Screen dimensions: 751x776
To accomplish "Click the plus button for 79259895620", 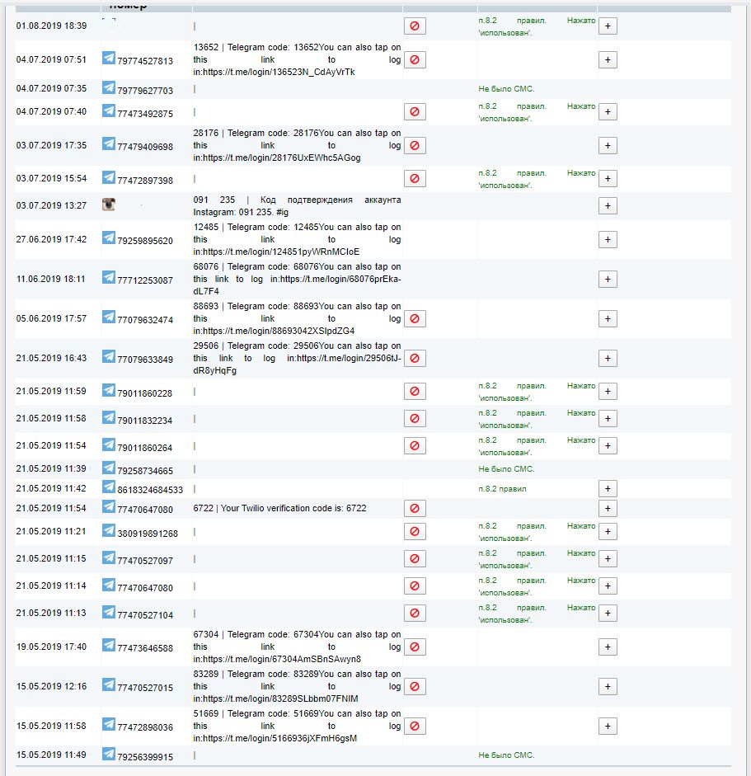I will coord(608,239).
